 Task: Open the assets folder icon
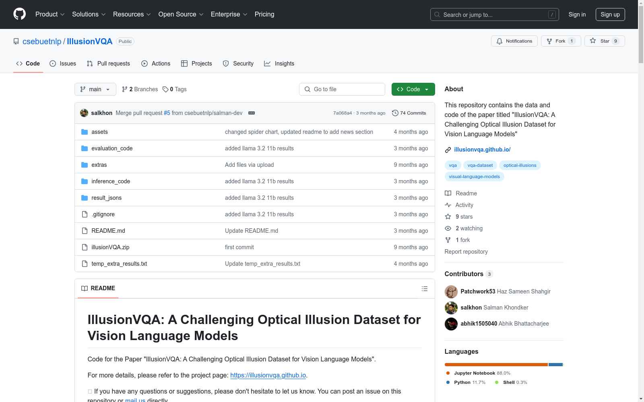point(85,132)
